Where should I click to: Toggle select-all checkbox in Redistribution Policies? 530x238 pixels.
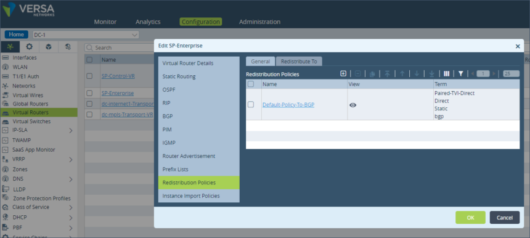tap(251, 84)
